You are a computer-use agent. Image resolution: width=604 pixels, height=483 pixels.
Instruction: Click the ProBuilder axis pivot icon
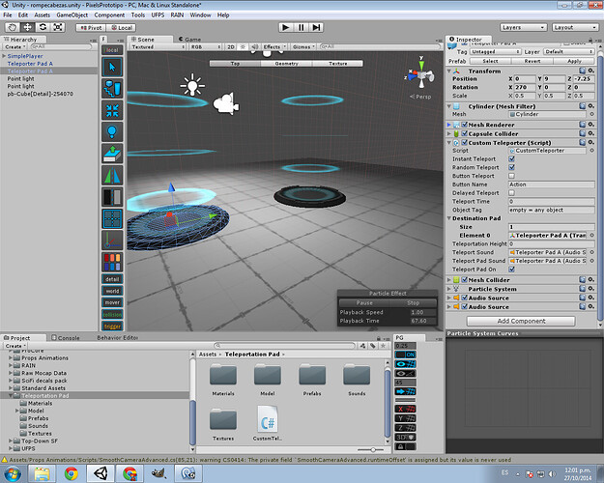point(112,241)
